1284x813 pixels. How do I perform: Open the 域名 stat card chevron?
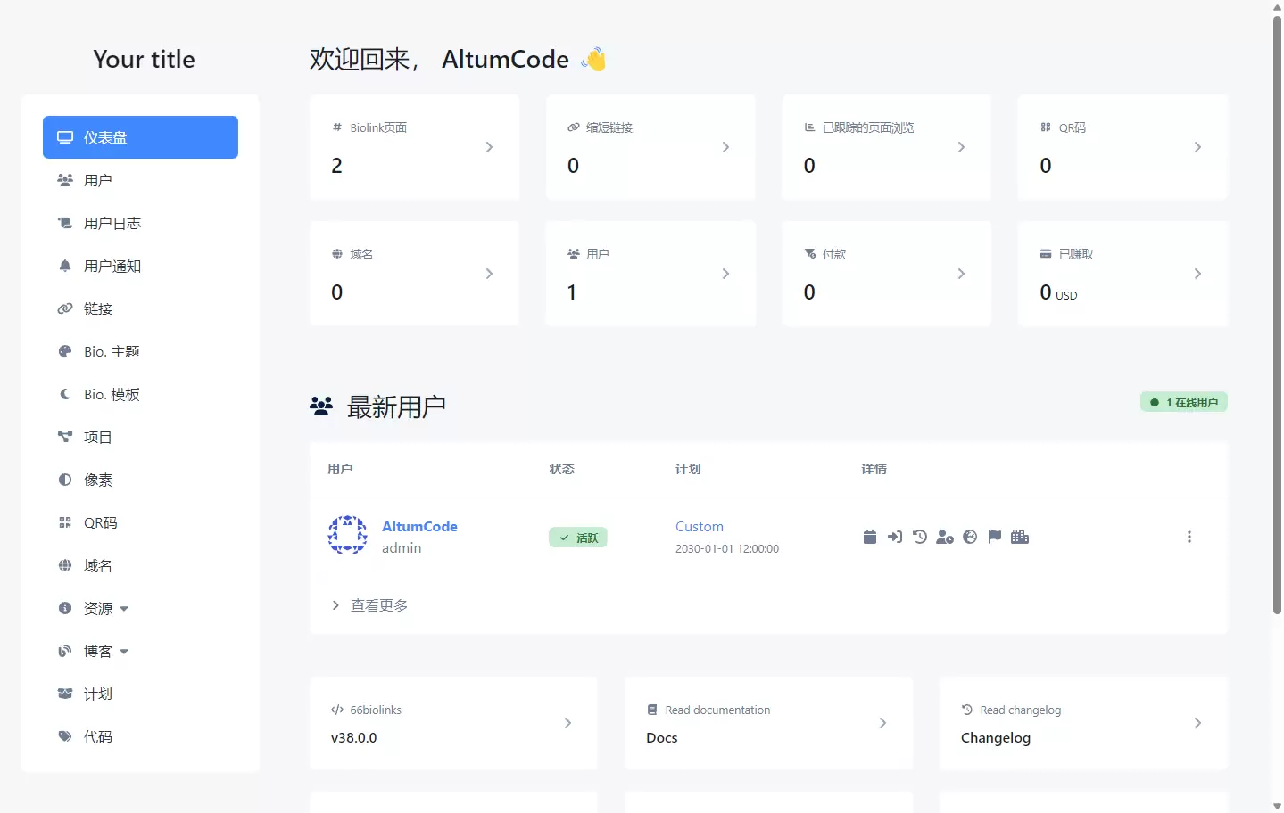coord(489,274)
